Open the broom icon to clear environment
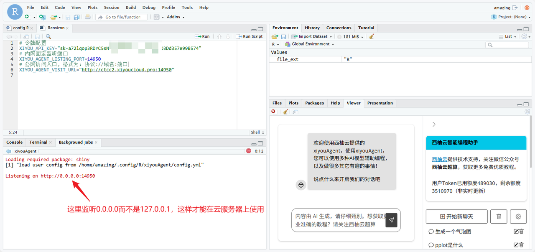Screen dimensions: 535x252 372,36
